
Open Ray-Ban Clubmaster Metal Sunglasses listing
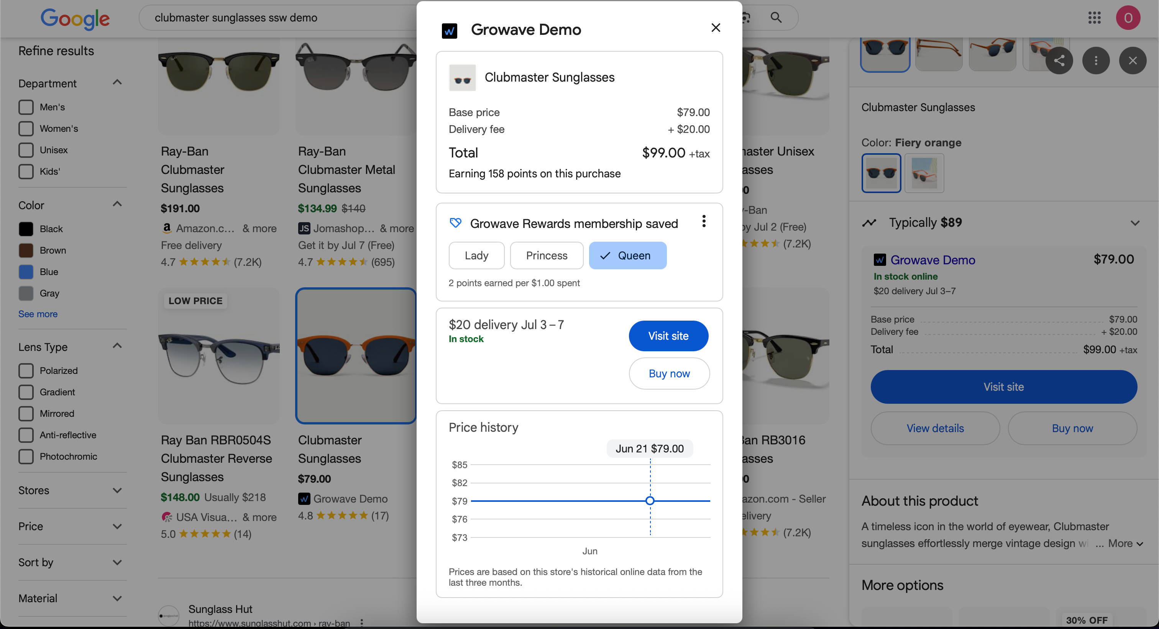click(346, 169)
